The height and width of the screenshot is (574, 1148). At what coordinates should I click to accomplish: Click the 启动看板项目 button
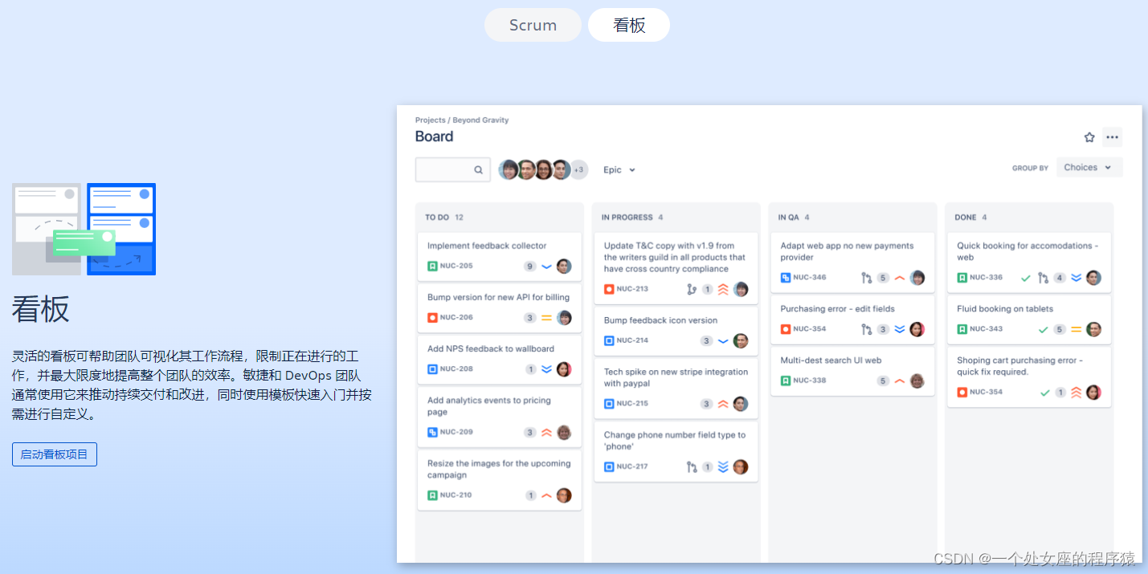coord(54,454)
